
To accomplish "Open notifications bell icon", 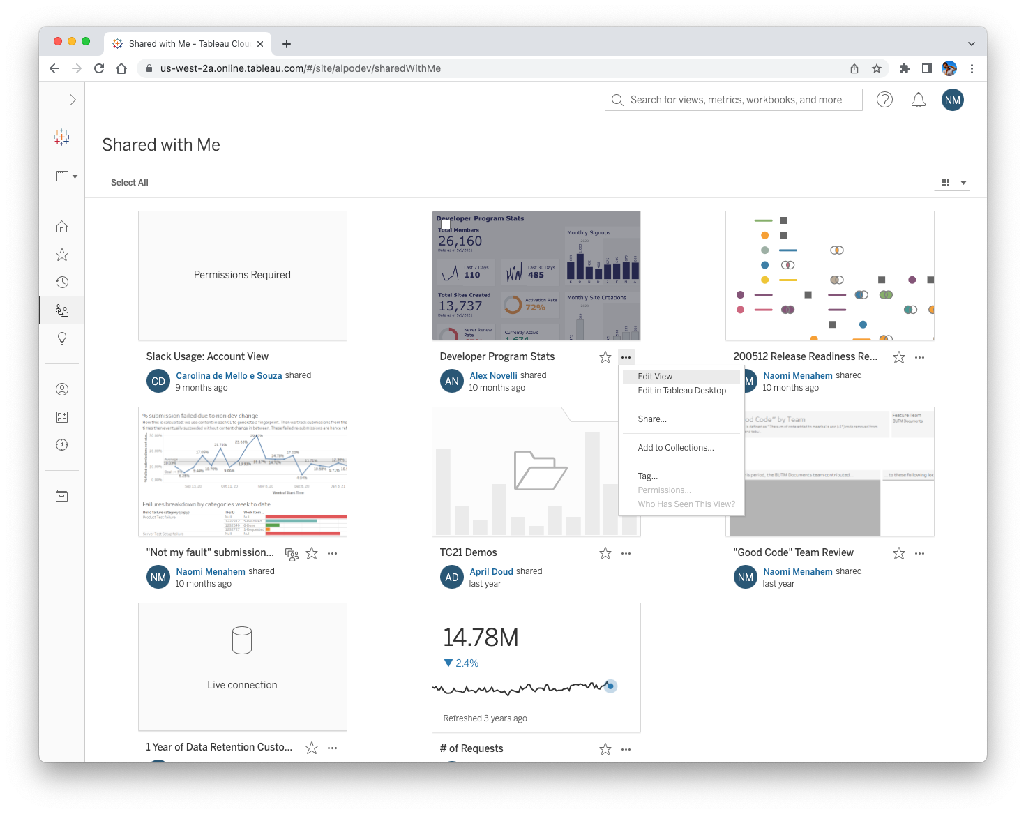I will click(919, 100).
